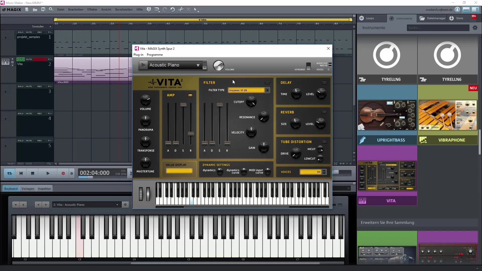The image size is (482, 271).
Task: Click the undo arrow icon in toolbar
Action: (x=172, y=10)
